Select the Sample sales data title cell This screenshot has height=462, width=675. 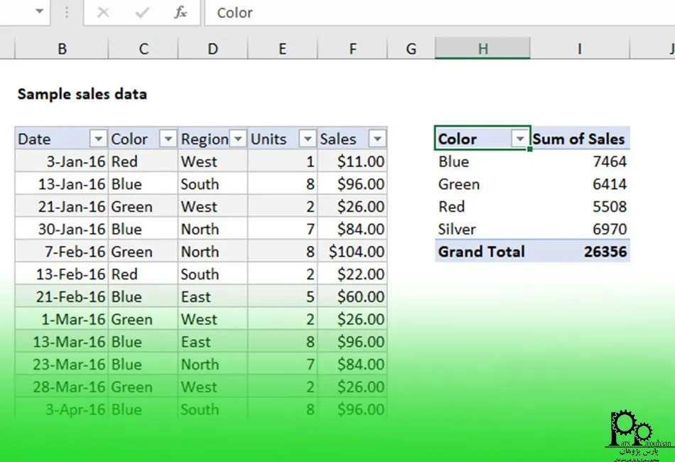pyautogui.click(x=82, y=93)
